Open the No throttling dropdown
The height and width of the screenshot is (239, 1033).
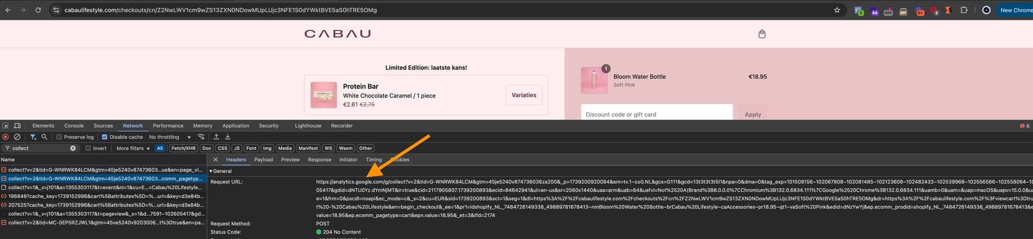[169, 137]
